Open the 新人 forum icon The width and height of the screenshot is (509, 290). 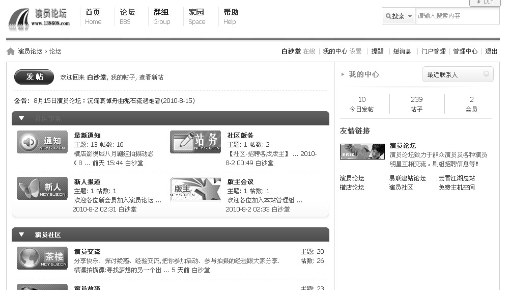[42, 188]
